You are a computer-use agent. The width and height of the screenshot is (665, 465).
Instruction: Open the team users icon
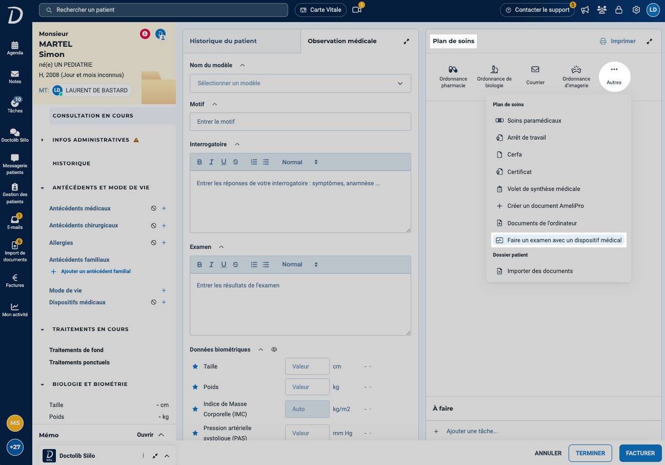[x=602, y=10]
